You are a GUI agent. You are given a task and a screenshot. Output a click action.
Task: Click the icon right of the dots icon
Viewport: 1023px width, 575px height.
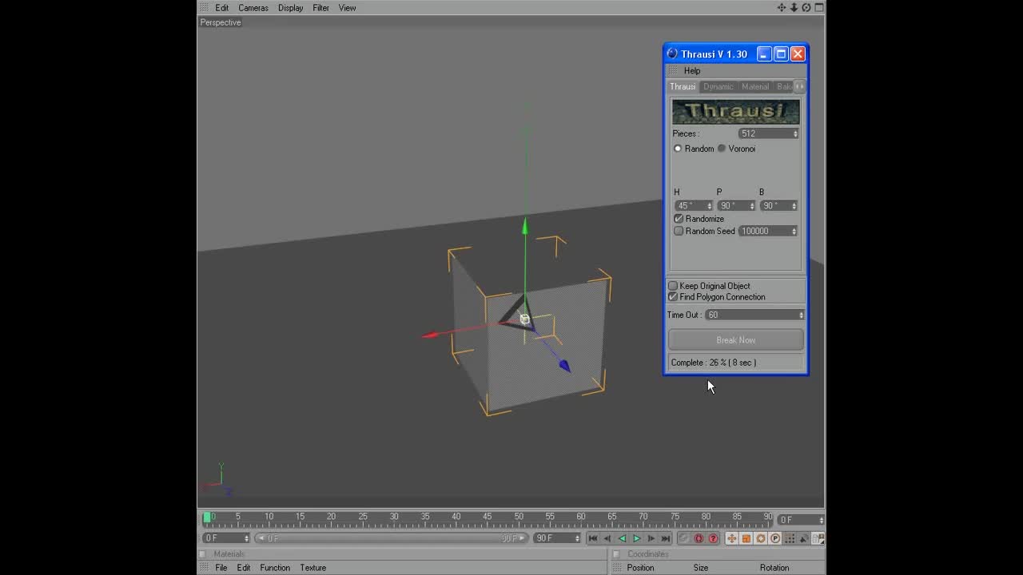(804, 538)
